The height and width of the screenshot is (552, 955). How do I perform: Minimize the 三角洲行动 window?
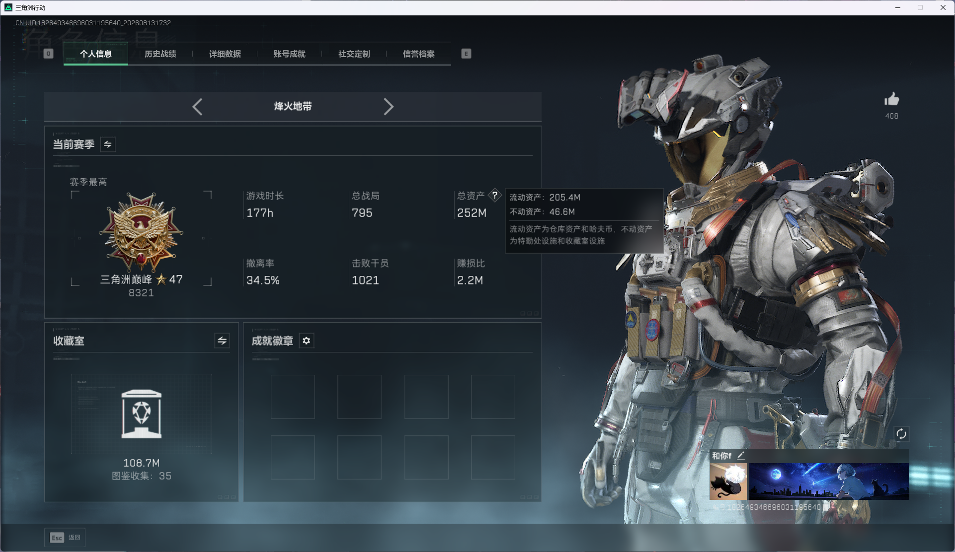point(898,7)
